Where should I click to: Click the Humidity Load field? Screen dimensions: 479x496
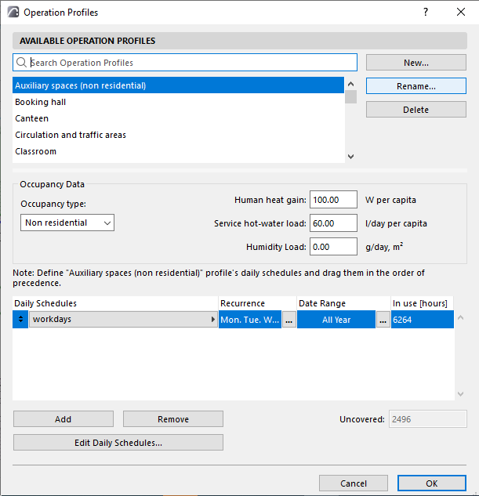click(333, 246)
